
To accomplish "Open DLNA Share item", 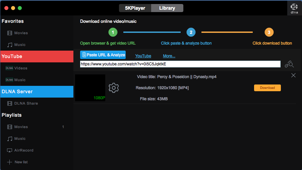I will [37, 103].
